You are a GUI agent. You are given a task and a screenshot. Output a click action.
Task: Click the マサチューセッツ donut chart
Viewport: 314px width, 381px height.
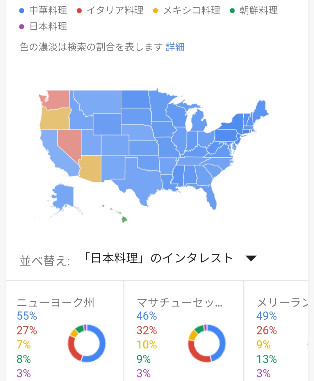tap(207, 343)
